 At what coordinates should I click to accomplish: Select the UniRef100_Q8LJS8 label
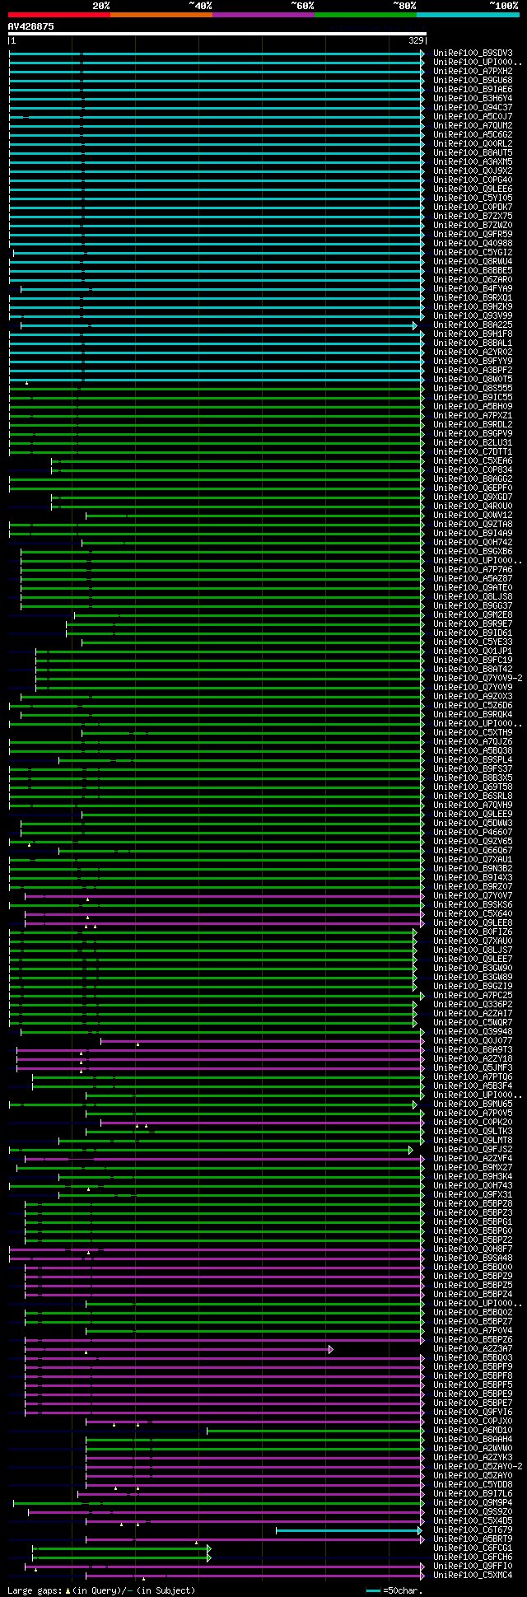point(473,596)
